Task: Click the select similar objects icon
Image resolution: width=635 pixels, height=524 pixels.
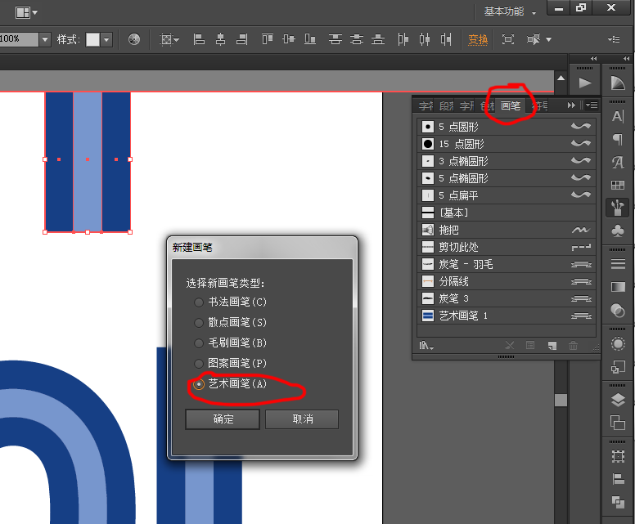Action: 534,39
